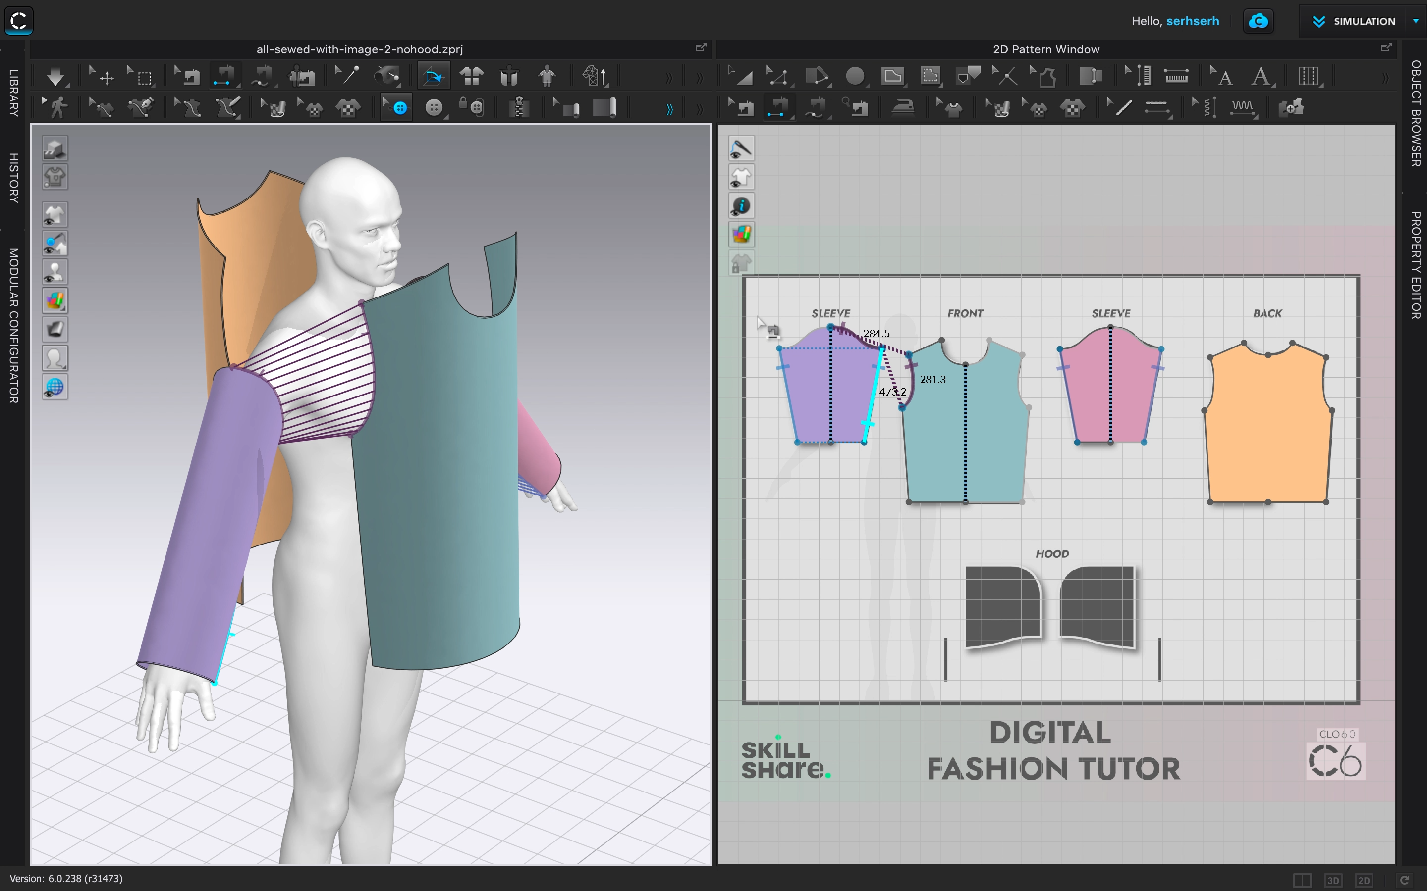Toggle avatar visibility in the 3D view
Screen dimensions: 1427x891
[x=55, y=271]
